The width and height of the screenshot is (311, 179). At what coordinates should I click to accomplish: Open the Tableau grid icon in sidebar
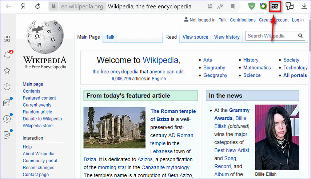tap(7, 39)
